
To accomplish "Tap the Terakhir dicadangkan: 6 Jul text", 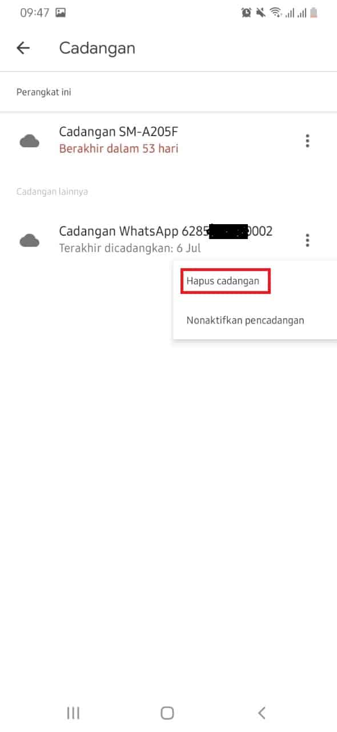I will click(x=130, y=249).
